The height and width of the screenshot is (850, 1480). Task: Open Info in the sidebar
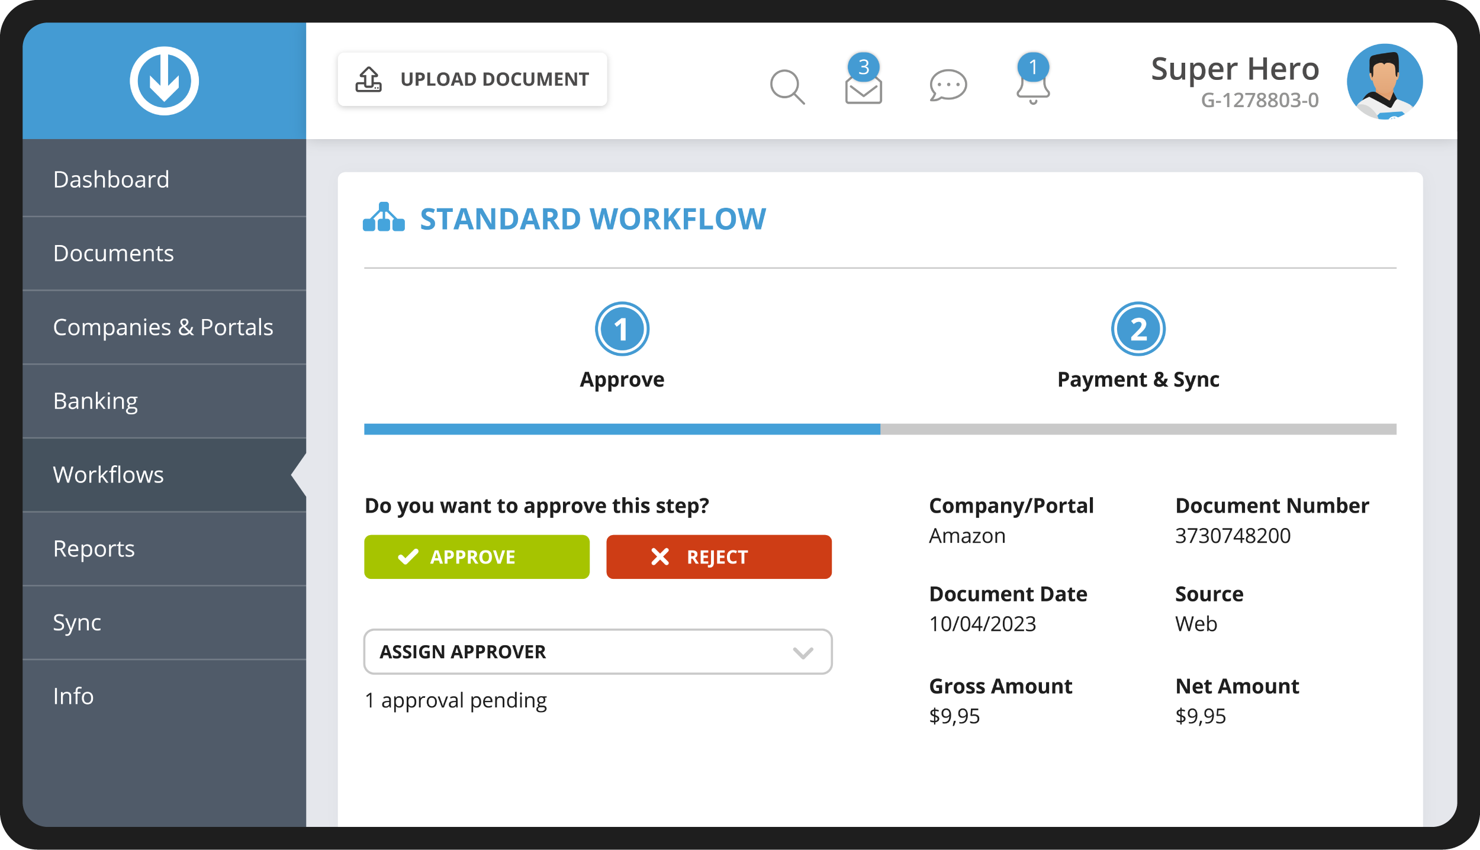coord(164,696)
